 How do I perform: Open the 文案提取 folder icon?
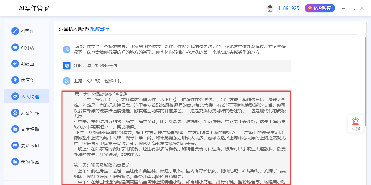[15, 129]
